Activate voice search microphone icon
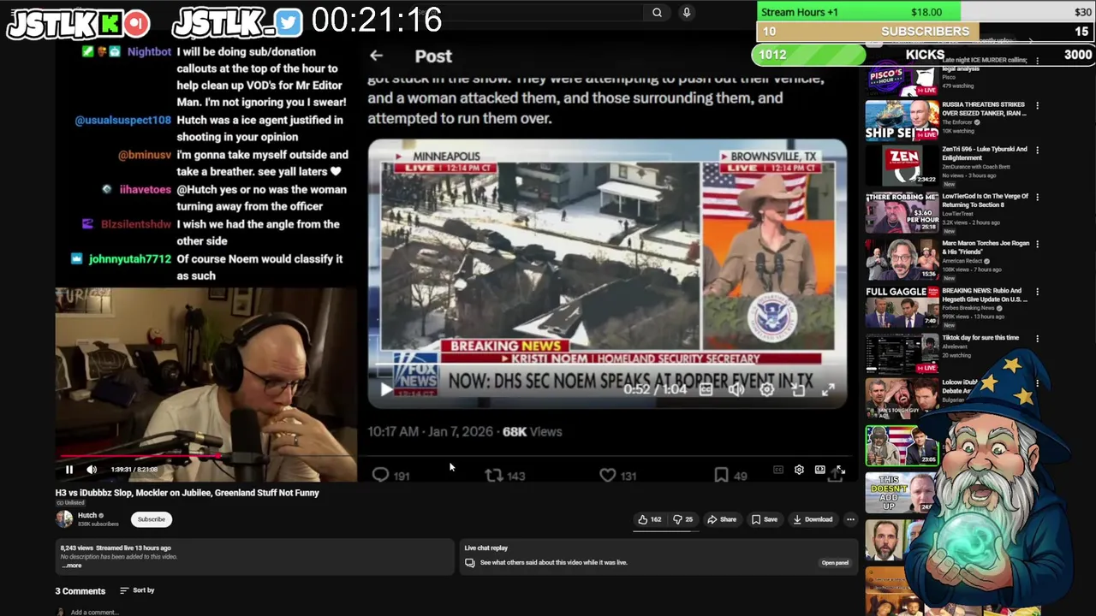The image size is (1096, 616). (686, 12)
